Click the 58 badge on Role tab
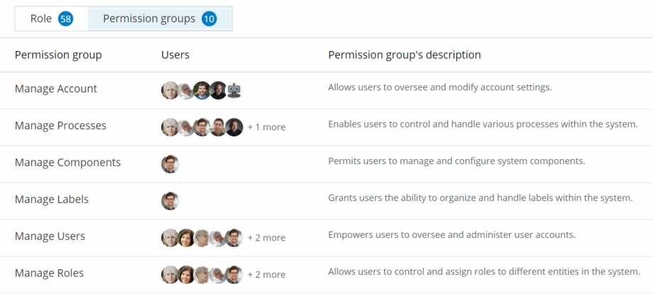 pyautogui.click(x=66, y=19)
